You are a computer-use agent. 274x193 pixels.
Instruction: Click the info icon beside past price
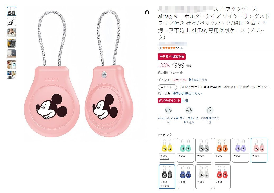click(x=181, y=73)
